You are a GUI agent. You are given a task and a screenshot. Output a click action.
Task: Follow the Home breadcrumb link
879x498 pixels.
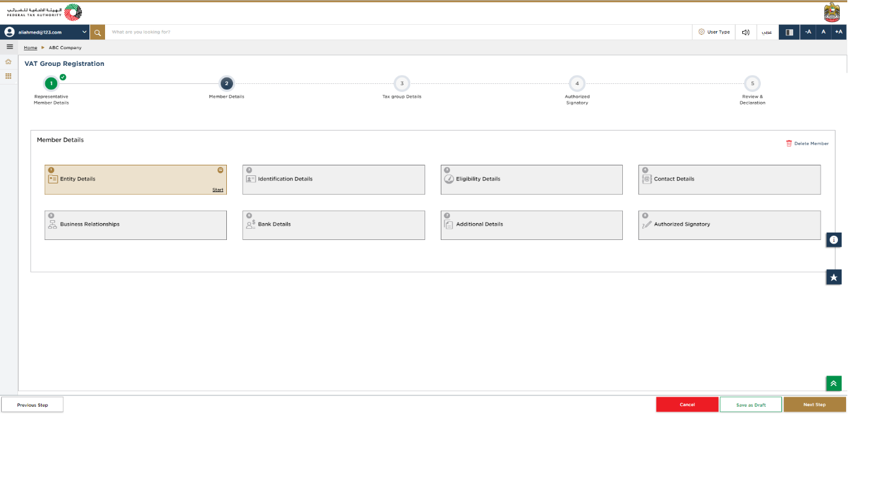tap(30, 48)
